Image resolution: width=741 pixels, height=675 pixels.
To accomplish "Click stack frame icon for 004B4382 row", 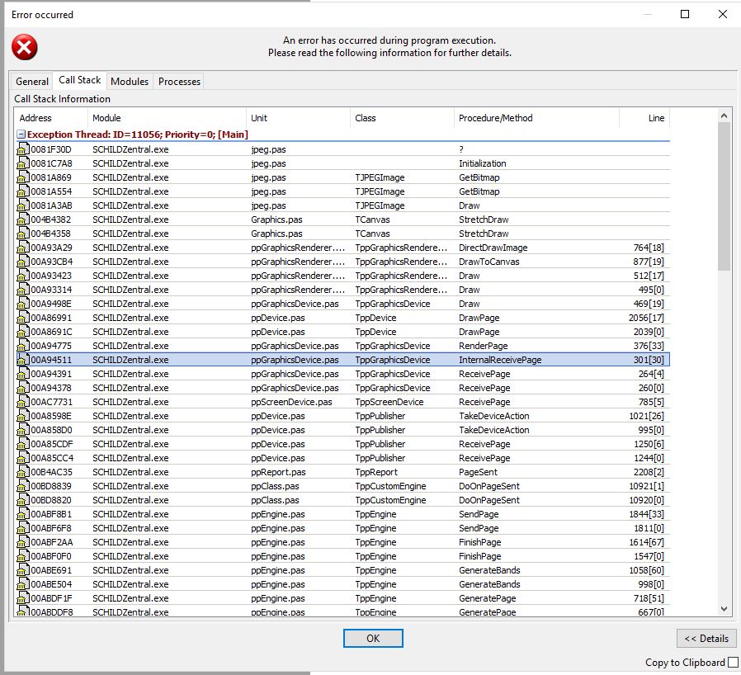I will tap(22, 219).
